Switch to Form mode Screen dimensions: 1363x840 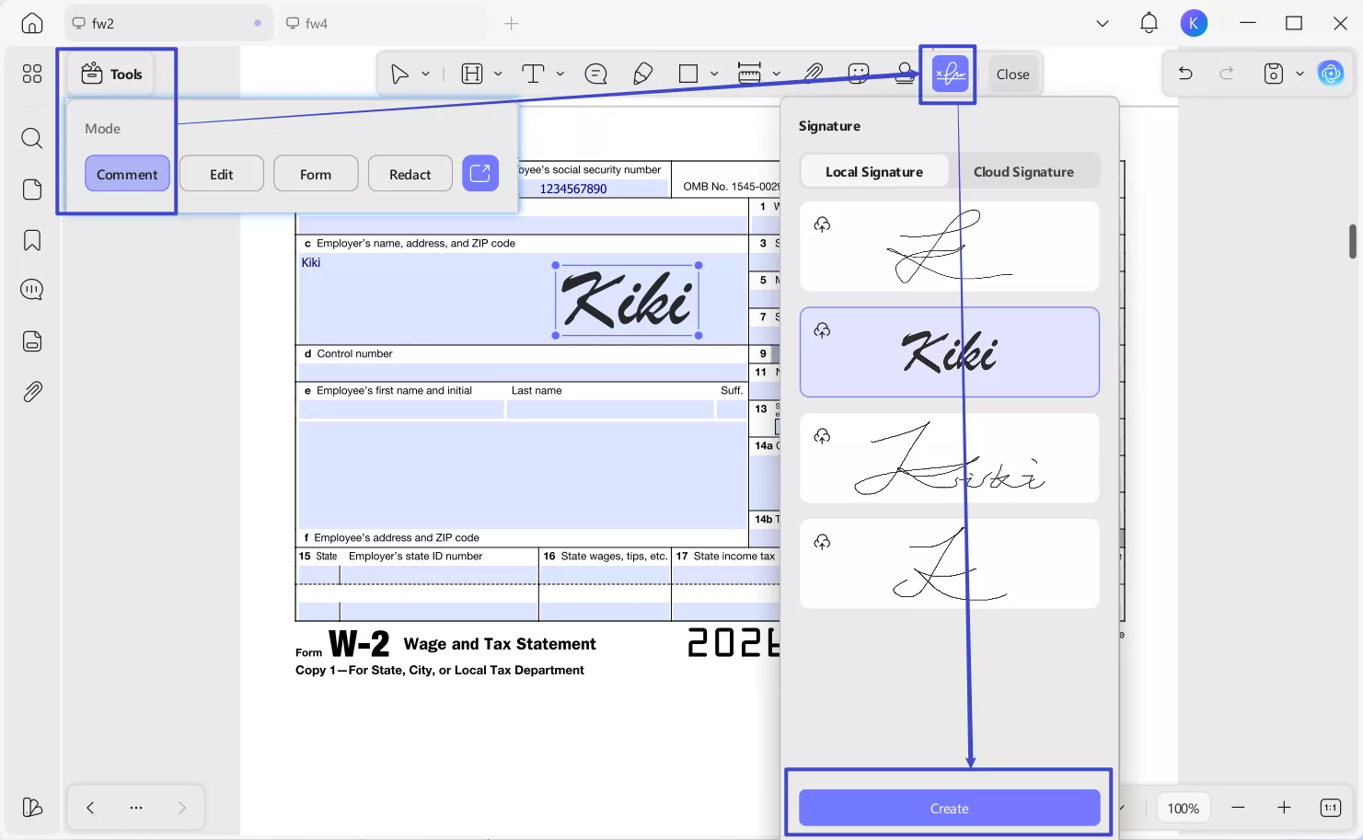(316, 174)
